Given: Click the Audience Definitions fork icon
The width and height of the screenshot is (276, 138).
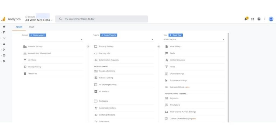Looking at the screenshot, I should pos(96,108).
